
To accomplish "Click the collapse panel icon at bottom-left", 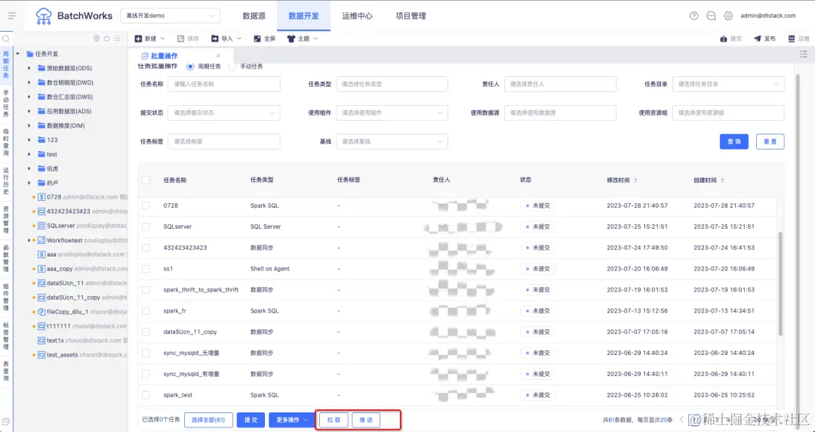I will click(6, 421).
